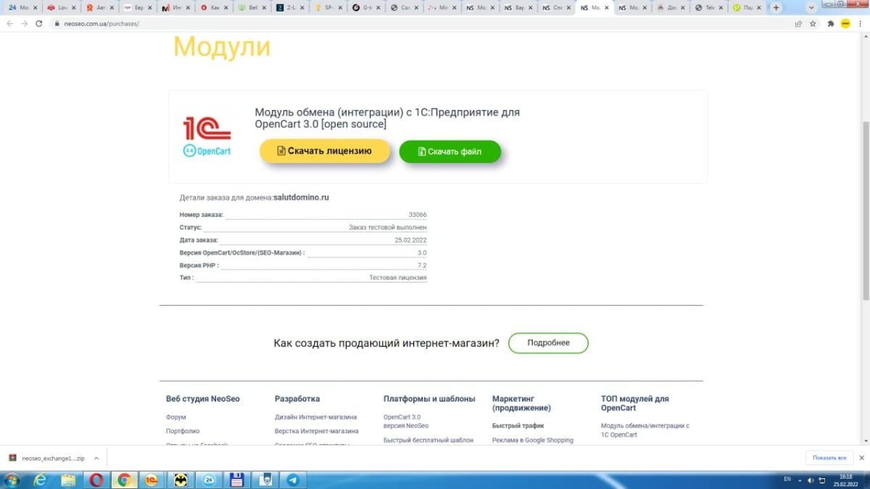
Task: Open the browser Extensions puzzle icon
Action: click(x=831, y=23)
